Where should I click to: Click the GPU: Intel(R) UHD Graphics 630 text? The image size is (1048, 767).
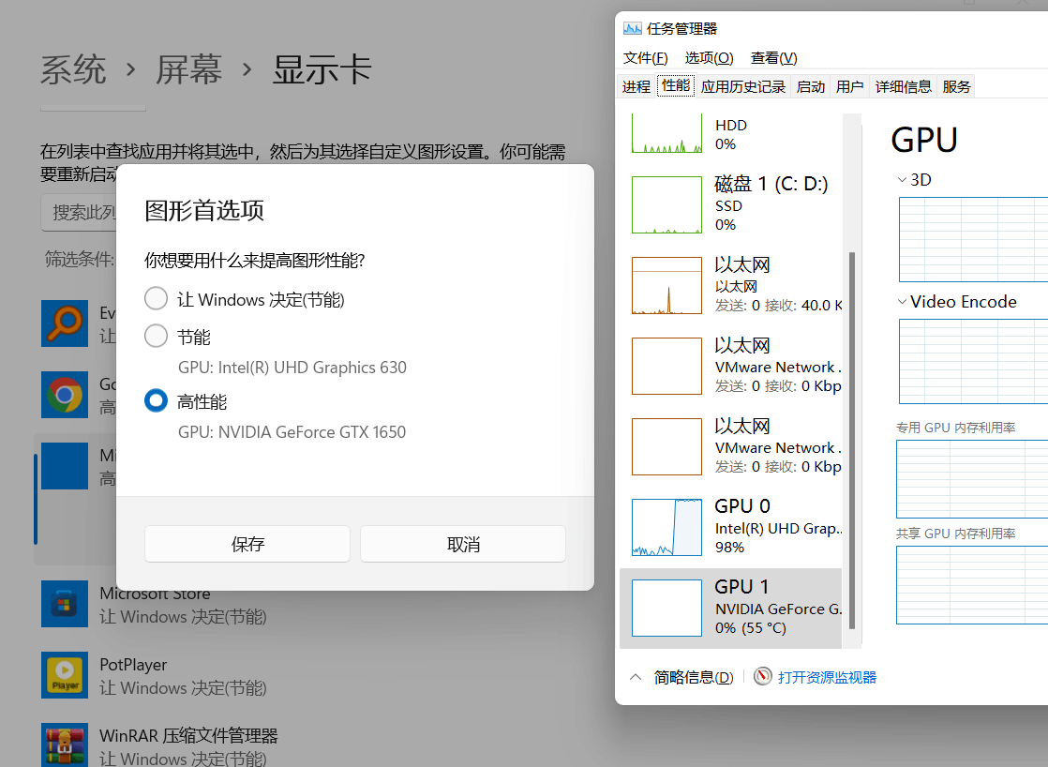(x=292, y=368)
